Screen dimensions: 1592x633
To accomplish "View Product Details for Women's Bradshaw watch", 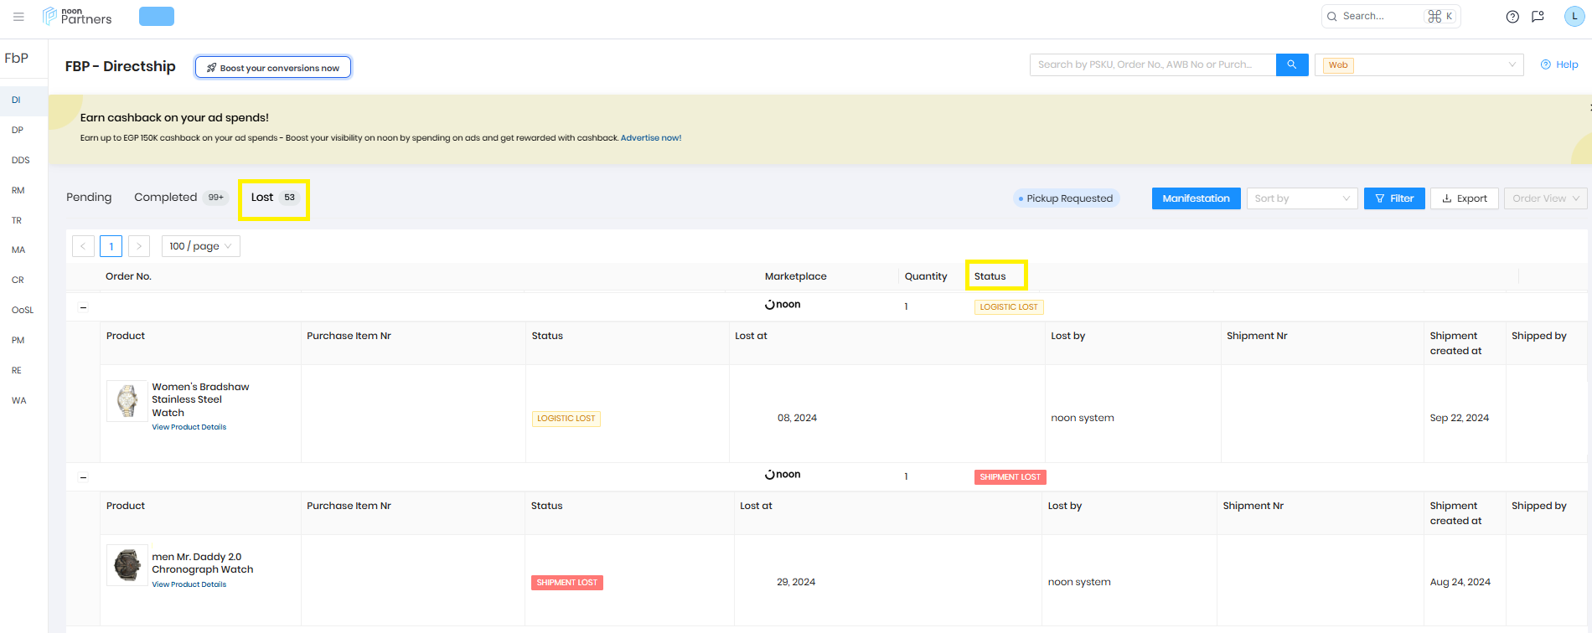I will 189,427.
